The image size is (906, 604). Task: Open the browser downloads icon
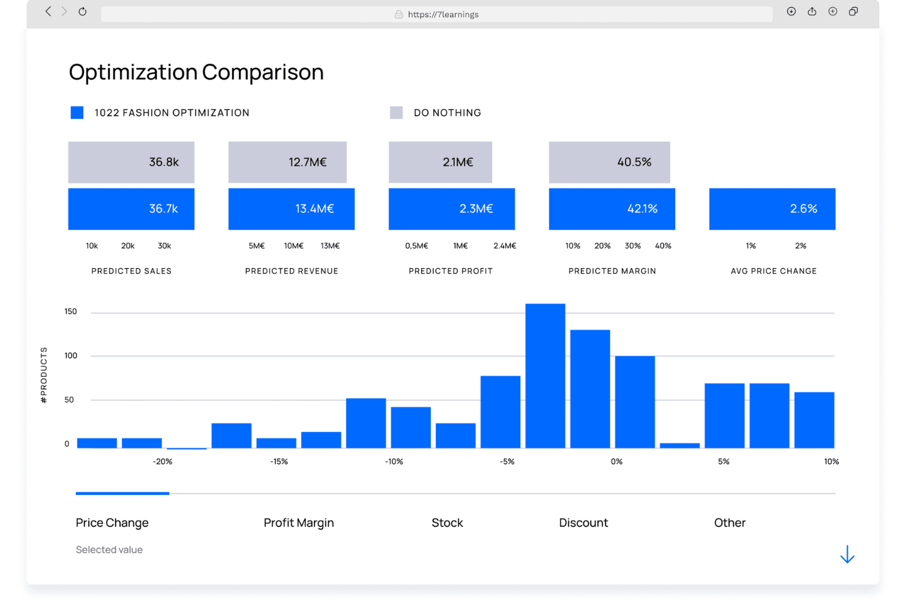pos(791,11)
